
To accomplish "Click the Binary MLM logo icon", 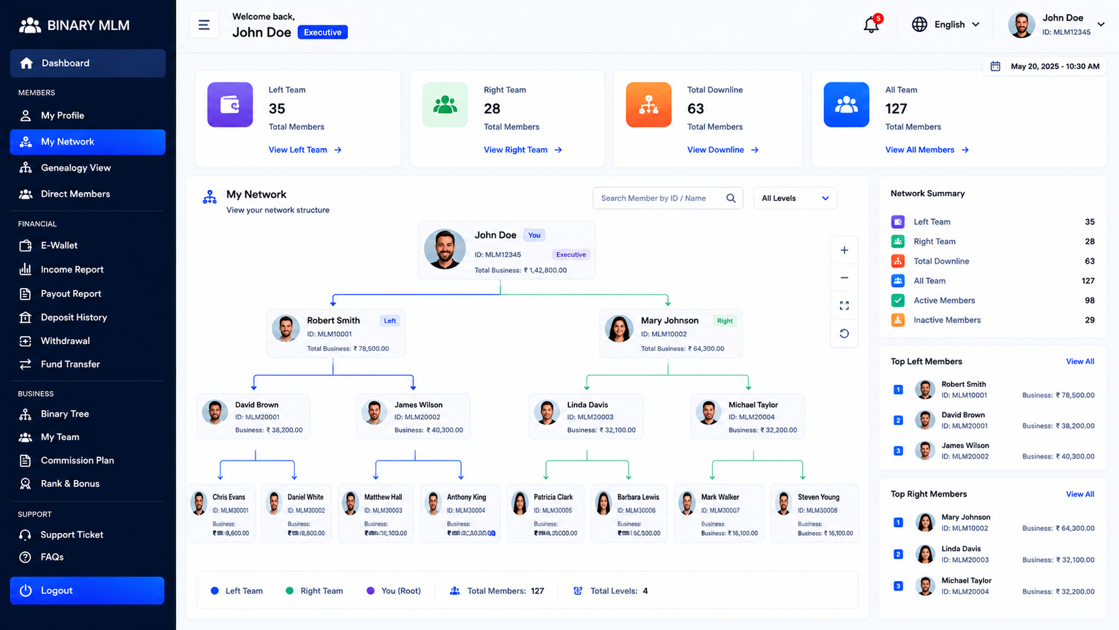I will (29, 25).
